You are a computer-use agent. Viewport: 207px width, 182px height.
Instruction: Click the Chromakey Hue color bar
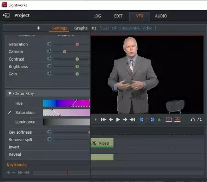tap(67, 103)
